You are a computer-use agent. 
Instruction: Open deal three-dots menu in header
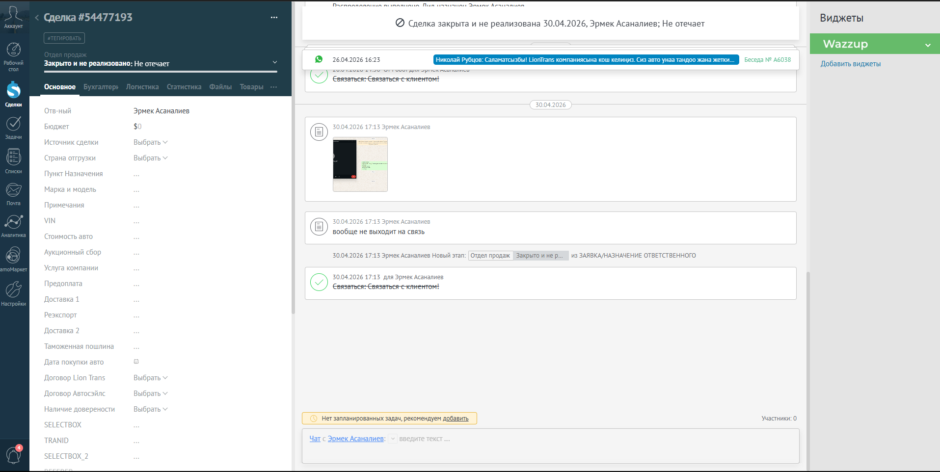pyautogui.click(x=274, y=18)
